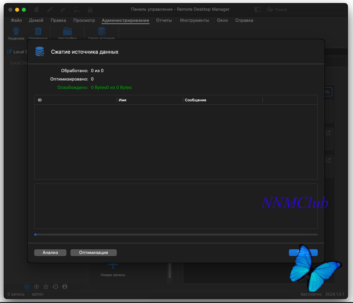Toggle the sidebar panel icon near search
Image resolution: width=353 pixels, height=303 pixels.
(x=258, y=9)
